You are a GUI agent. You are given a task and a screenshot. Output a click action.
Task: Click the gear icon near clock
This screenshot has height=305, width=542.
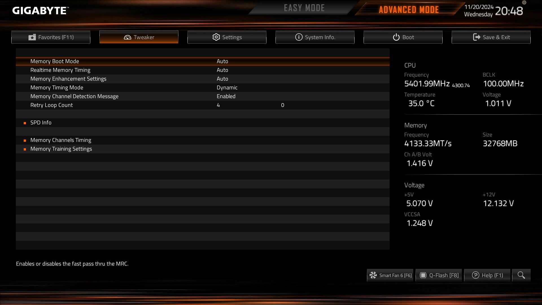click(x=524, y=3)
